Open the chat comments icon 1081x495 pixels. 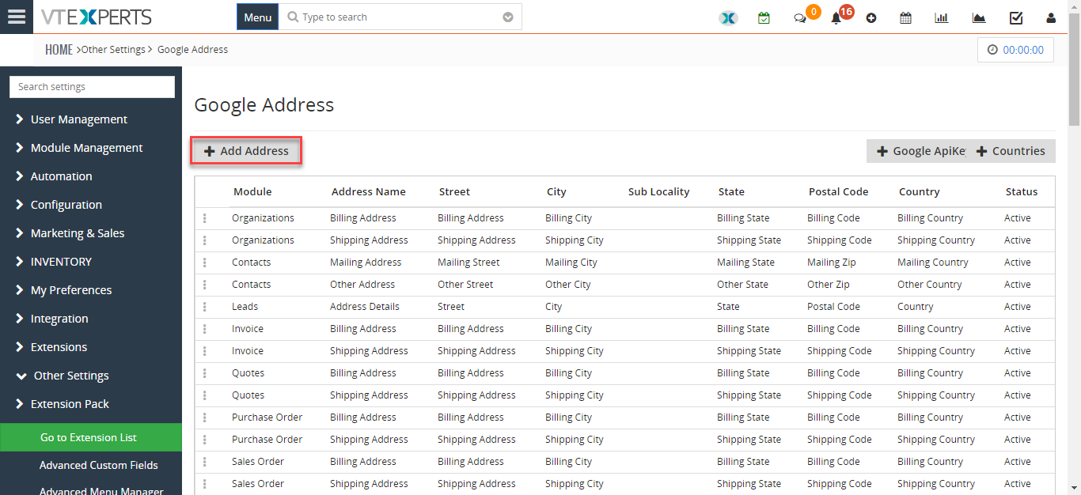coord(800,18)
